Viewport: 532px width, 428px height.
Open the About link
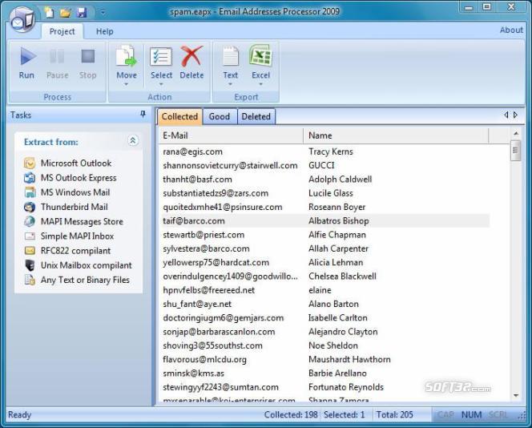(511, 30)
